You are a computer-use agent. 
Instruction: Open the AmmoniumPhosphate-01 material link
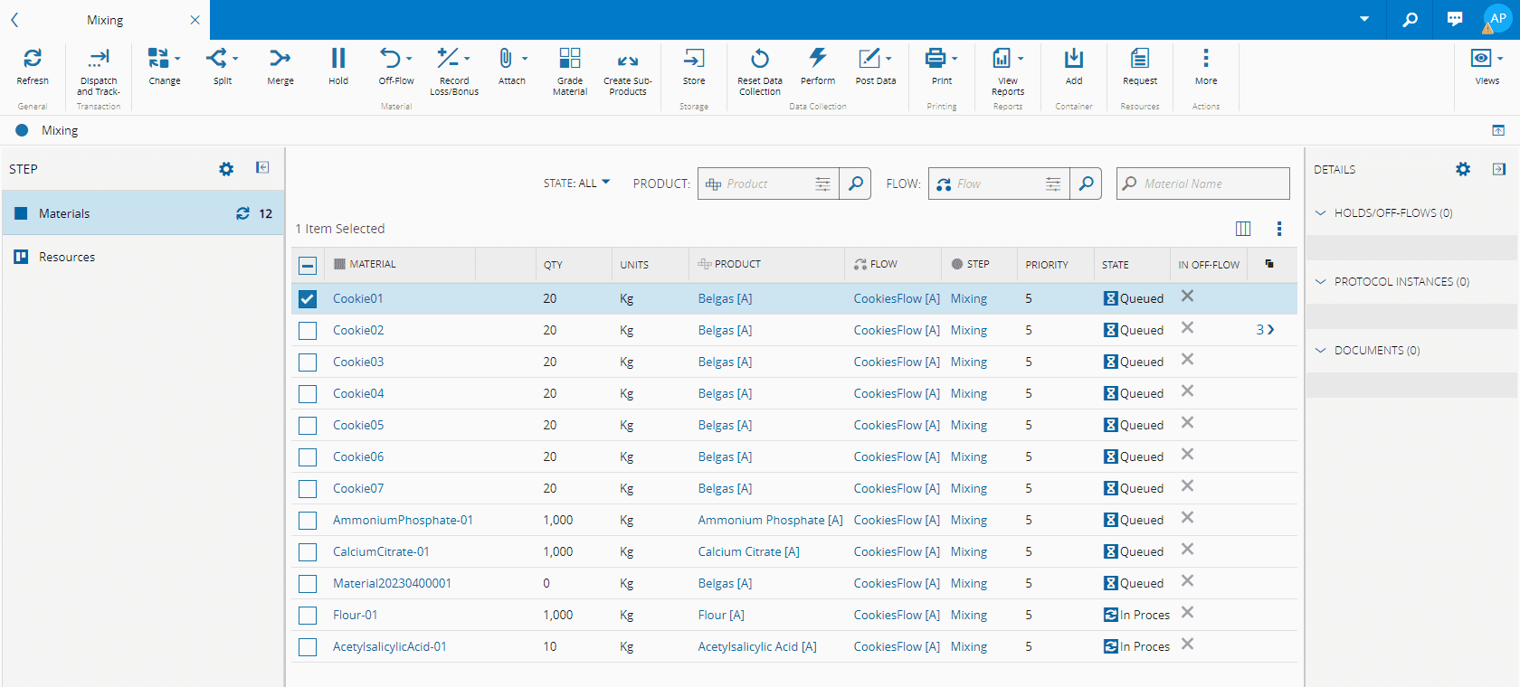[403, 521]
